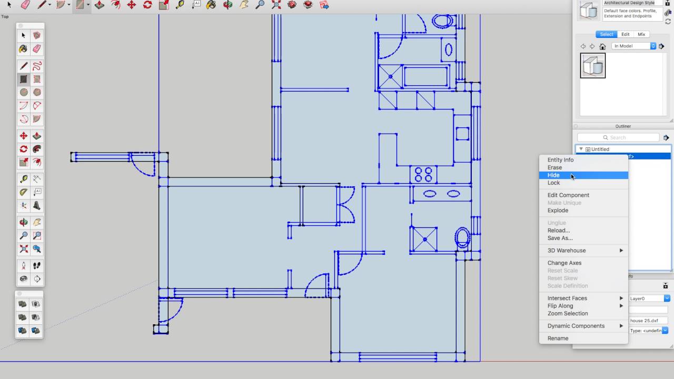Select the Architectural Design Style thumbnail
Screen dimensions: 674x379
click(x=588, y=9)
